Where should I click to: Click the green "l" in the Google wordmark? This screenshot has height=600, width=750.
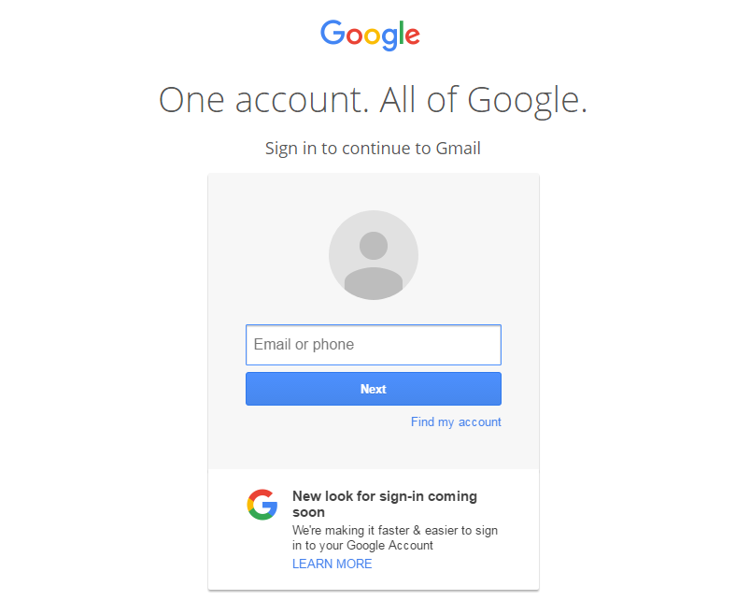point(401,33)
